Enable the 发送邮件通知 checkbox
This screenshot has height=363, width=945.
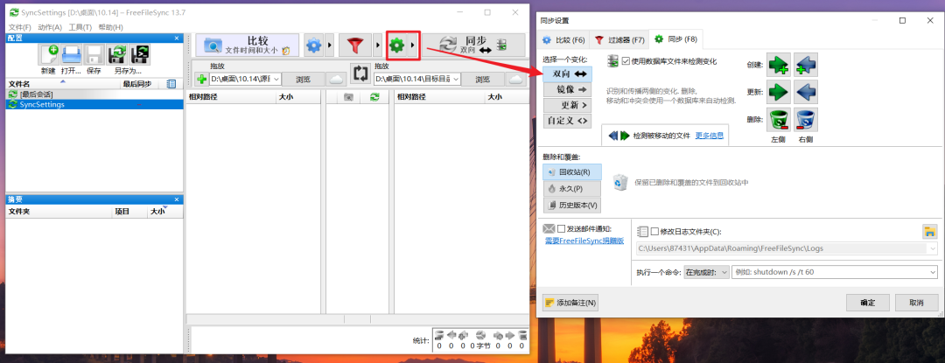(562, 229)
